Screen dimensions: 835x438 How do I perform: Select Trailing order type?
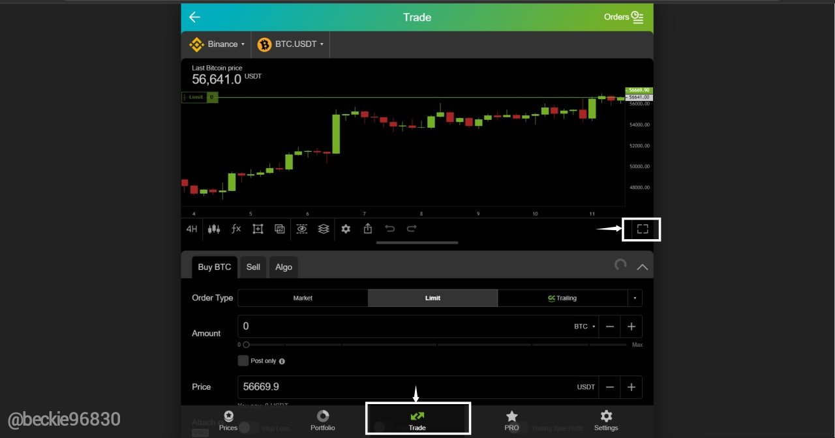(x=562, y=298)
